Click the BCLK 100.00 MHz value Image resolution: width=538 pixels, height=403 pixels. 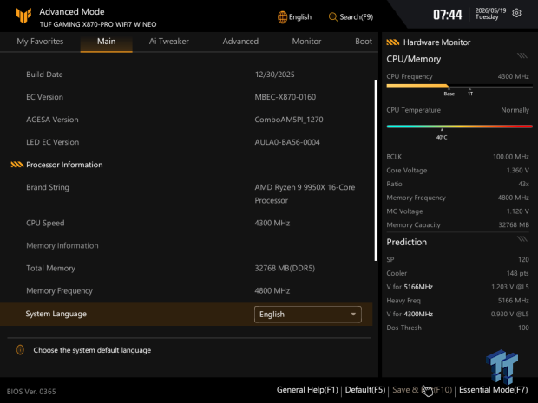(510, 157)
